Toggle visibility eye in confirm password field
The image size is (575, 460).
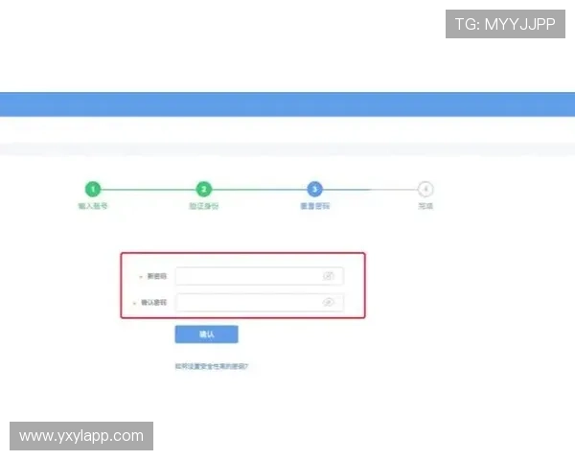(328, 302)
